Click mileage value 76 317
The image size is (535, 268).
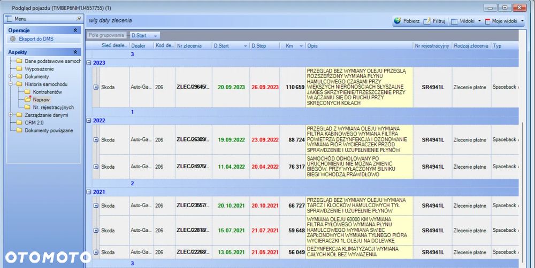pyautogui.click(x=296, y=167)
